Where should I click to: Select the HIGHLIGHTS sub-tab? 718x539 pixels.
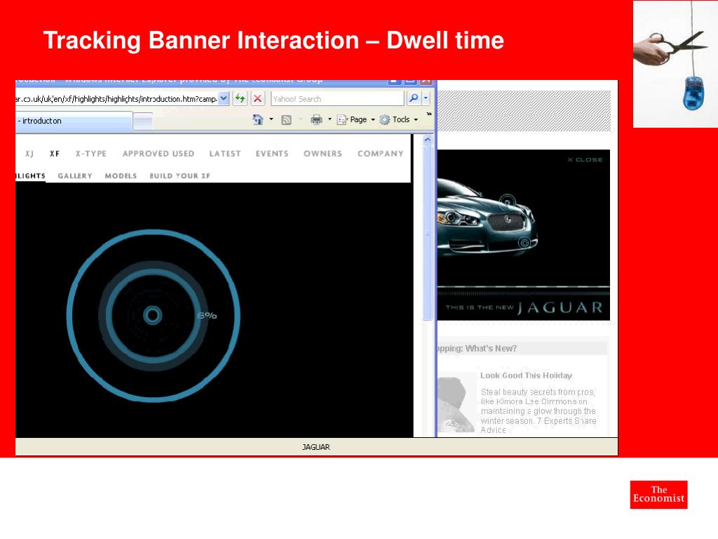[30, 175]
